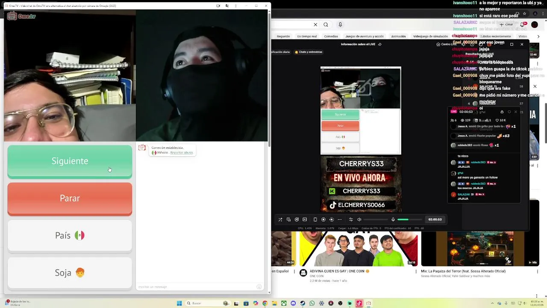Clear the YouTube search box
This screenshot has height=308, width=547.
pos(315,24)
